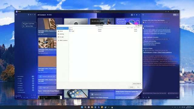Select the 'my app' bookmark in folder dialog

point(63,37)
